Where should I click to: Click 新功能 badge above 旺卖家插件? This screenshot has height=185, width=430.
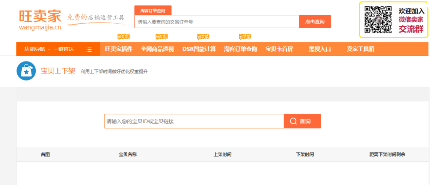pos(124,37)
